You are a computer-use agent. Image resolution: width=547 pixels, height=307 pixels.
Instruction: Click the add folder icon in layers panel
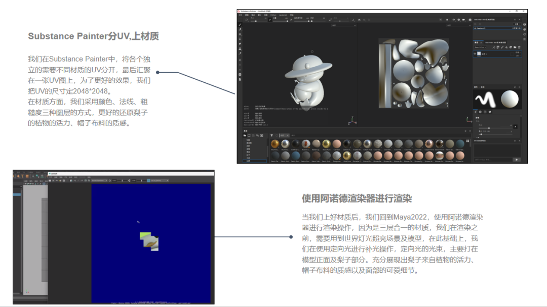point(515,47)
